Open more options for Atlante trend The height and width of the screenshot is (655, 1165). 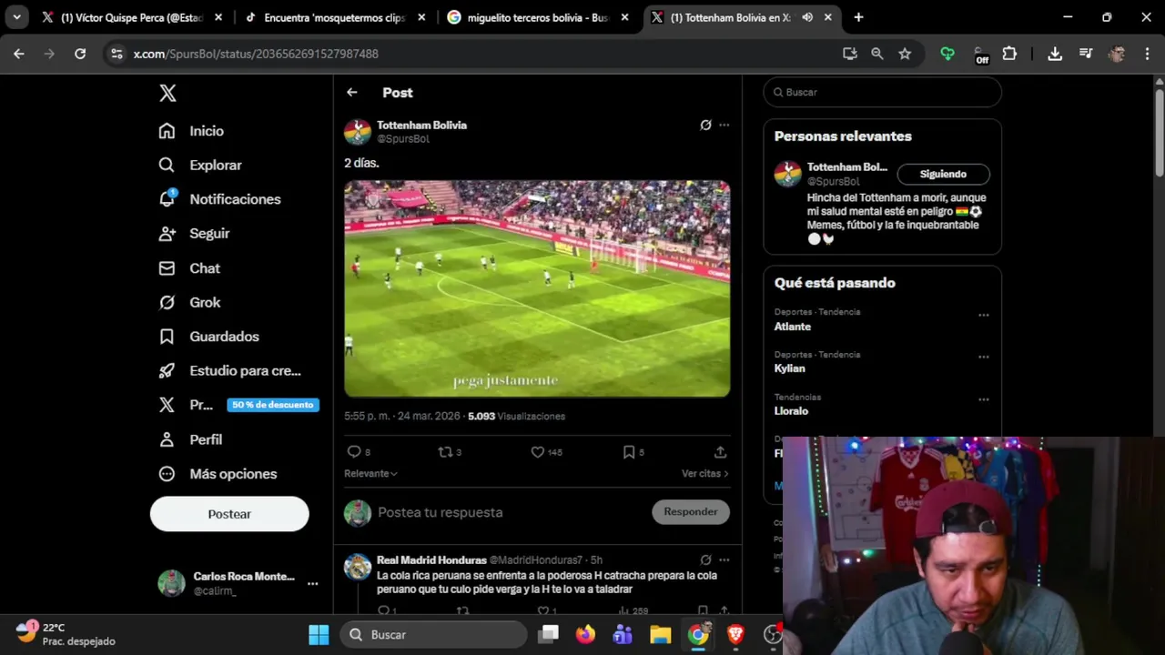984,316
